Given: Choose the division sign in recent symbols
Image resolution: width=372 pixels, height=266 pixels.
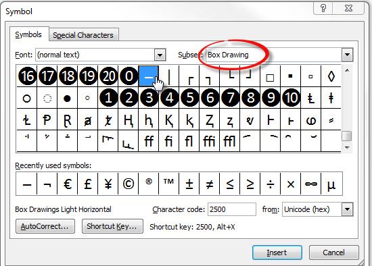Looking at the screenshot, I should pyautogui.click(x=271, y=184).
